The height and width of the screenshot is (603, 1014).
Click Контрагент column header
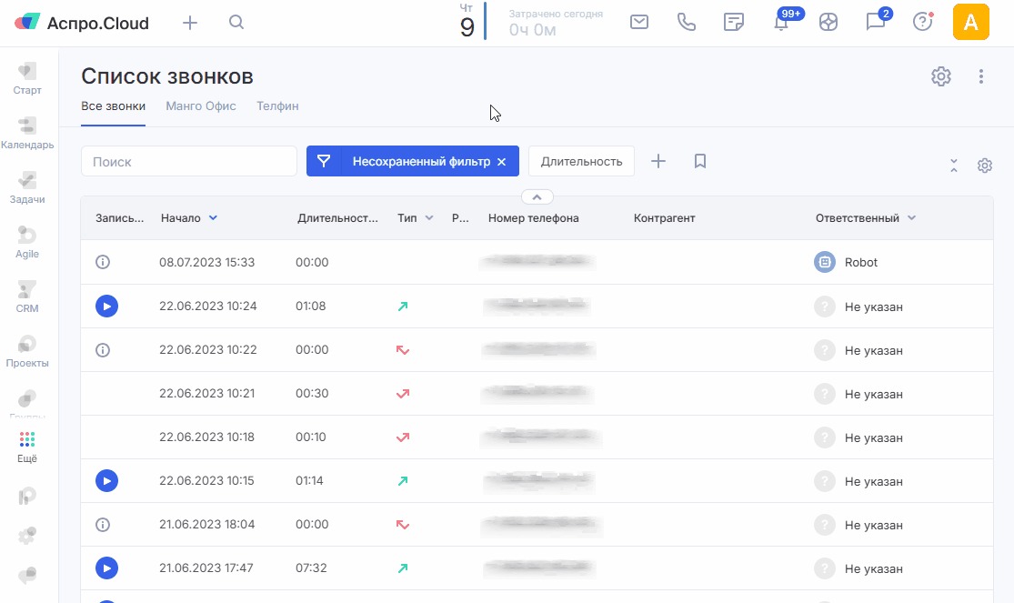tap(664, 218)
